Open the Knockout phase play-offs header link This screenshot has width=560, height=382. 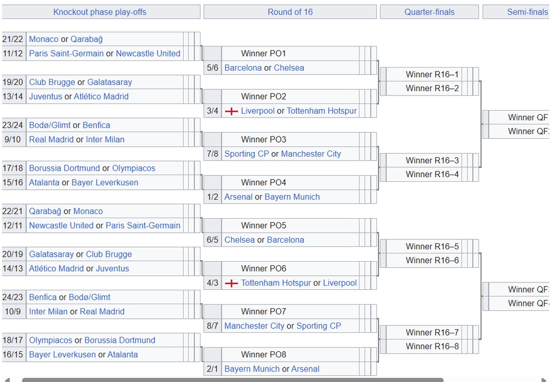tap(100, 12)
